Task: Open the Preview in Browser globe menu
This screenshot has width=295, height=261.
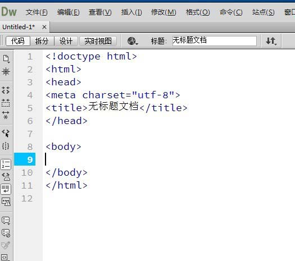Action: [x=133, y=41]
